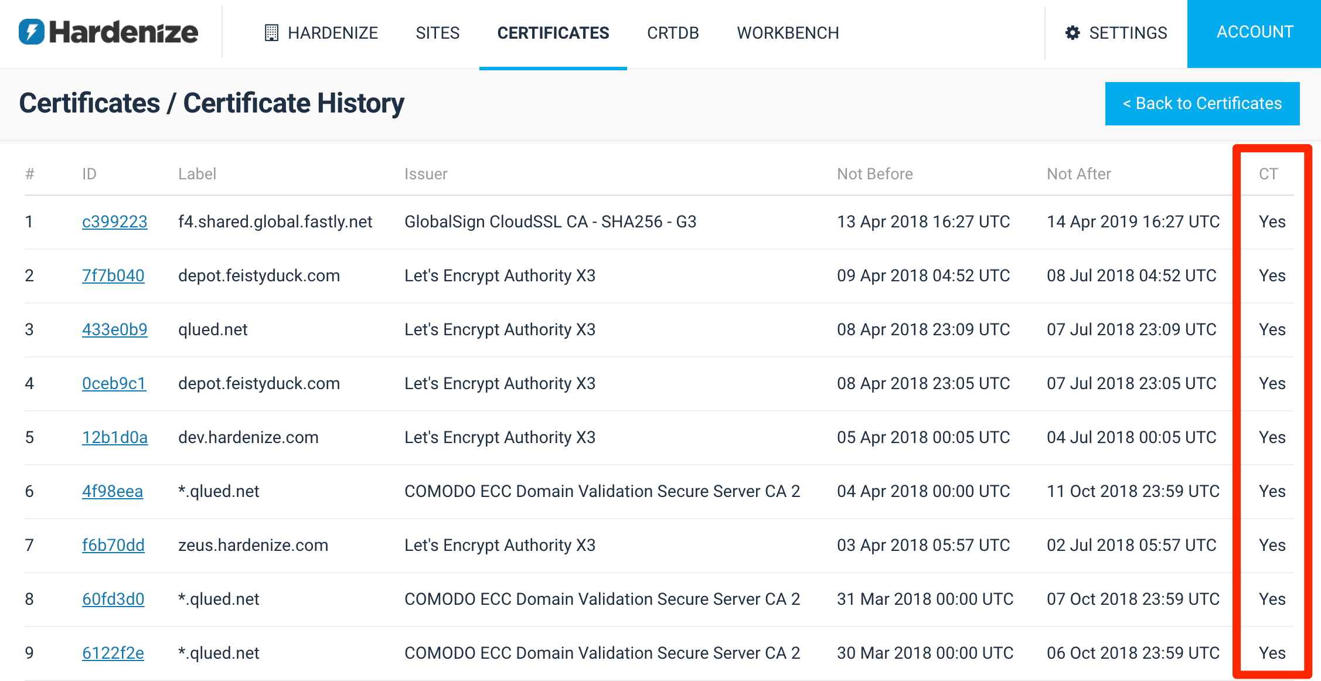The height and width of the screenshot is (681, 1321).
Task: Click 11 Oct 2018 23:59 UTC date
Action: pos(1133,491)
